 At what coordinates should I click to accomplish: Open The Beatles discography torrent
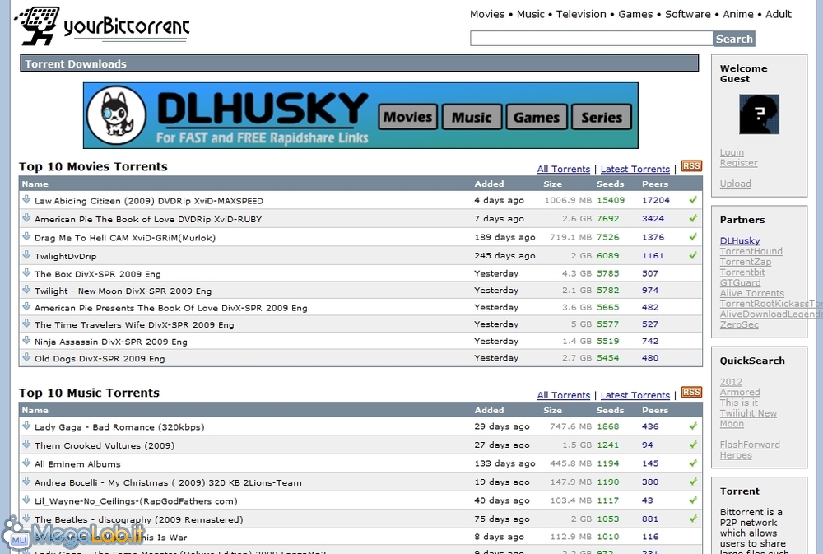[x=138, y=519]
